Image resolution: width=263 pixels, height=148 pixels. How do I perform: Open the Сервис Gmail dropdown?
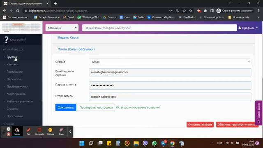pos(170,62)
